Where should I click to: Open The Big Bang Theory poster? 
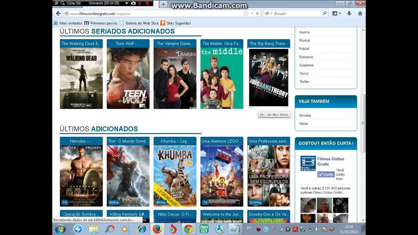click(x=269, y=77)
